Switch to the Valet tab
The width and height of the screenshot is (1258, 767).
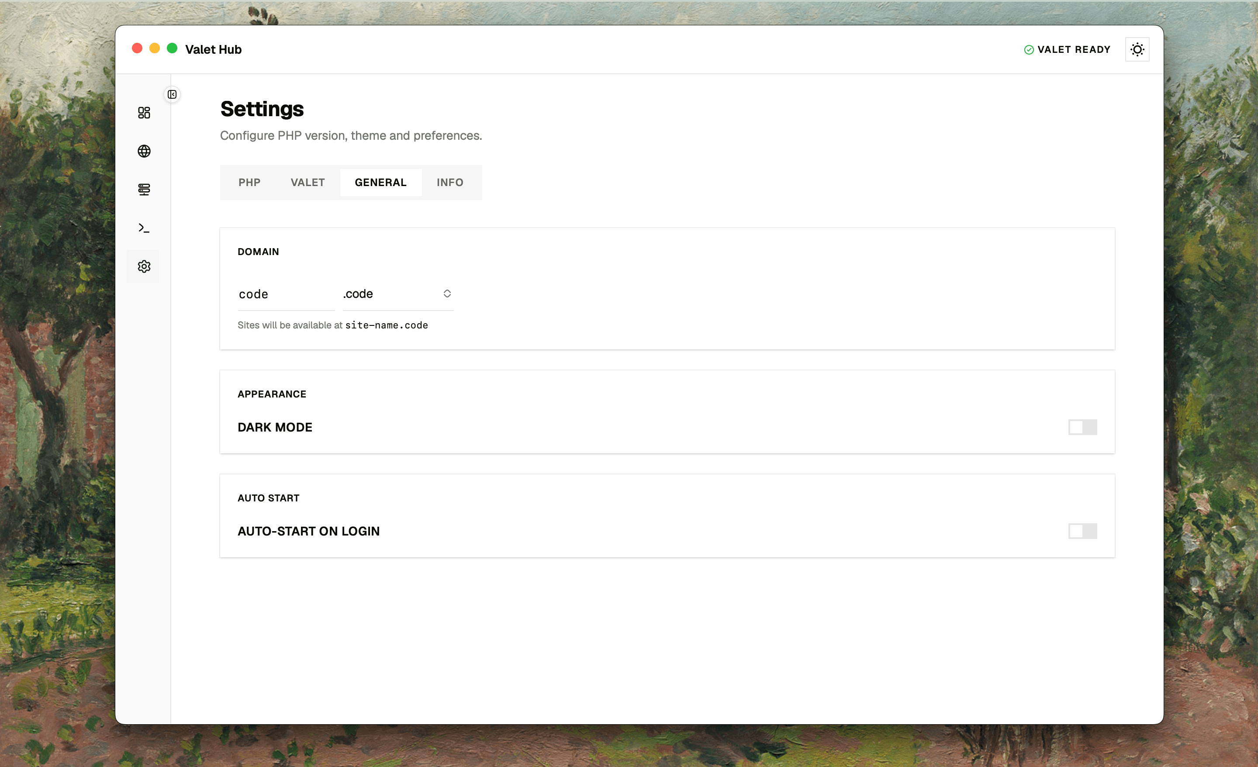308,182
